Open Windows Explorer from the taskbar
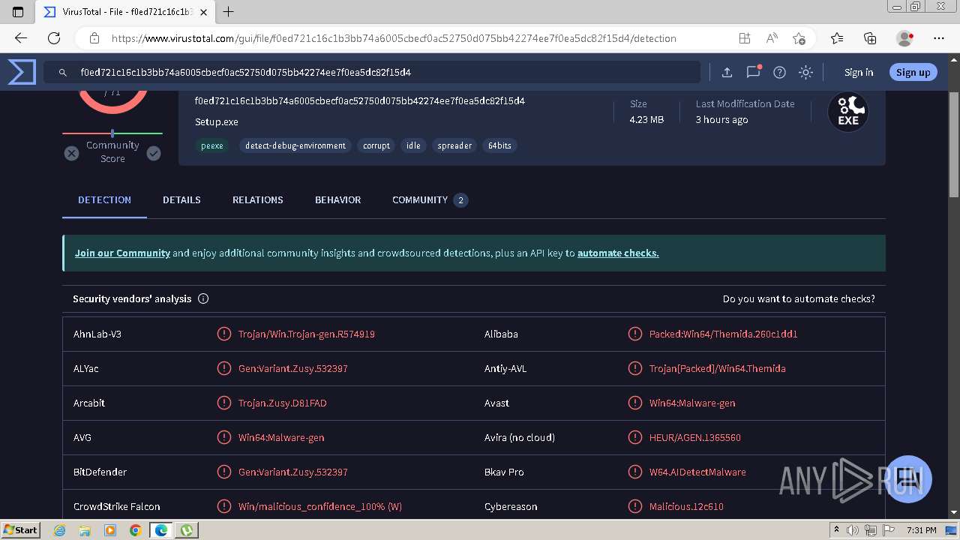This screenshot has width=960, height=540. [85, 530]
